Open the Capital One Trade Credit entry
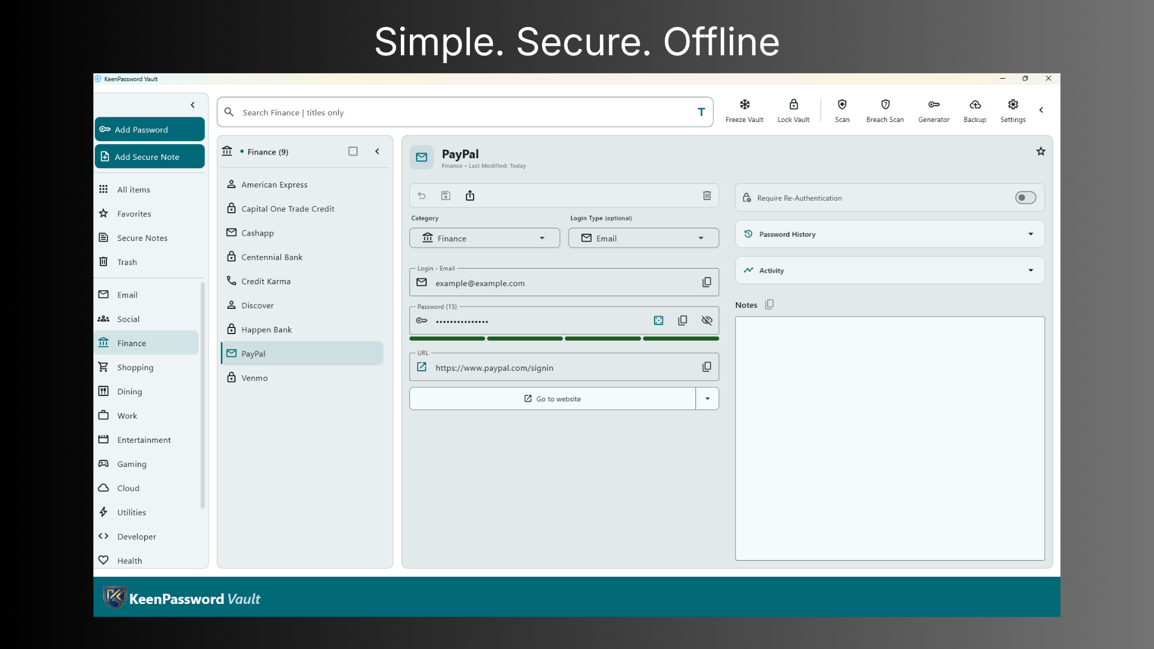Viewport: 1154px width, 649px height. (x=302, y=209)
